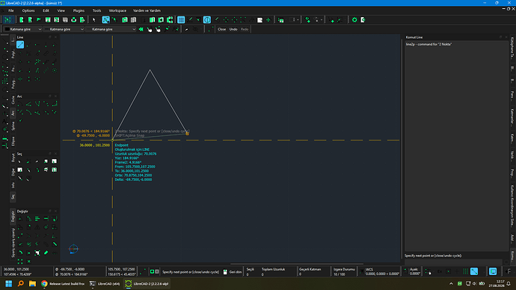Viewport: 516px width, 290px height.
Task: Click the selection pointer arrow icon
Action: 93,19
